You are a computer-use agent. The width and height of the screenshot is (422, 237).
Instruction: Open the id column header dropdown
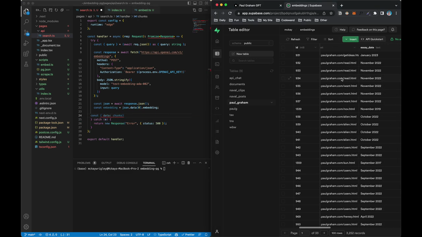[316, 47]
